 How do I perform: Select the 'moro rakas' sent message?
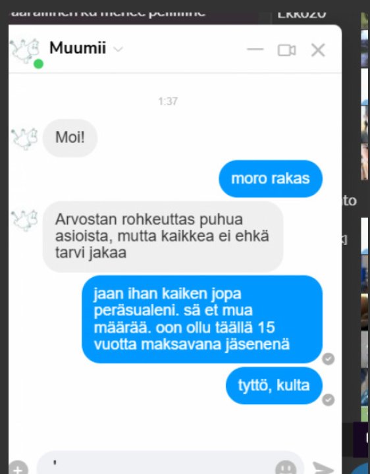pyautogui.click(x=271, y=178)
